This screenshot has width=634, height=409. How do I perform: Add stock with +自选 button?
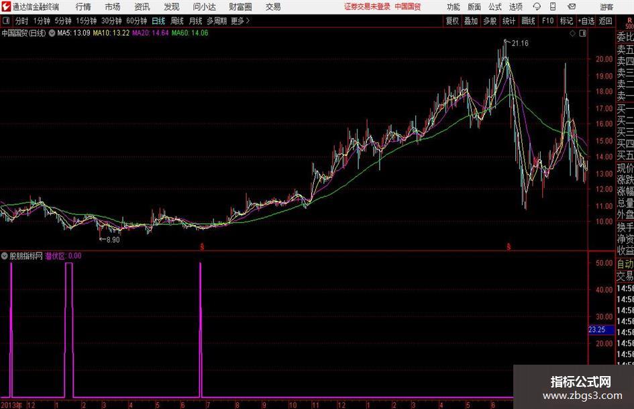[586, 21]
